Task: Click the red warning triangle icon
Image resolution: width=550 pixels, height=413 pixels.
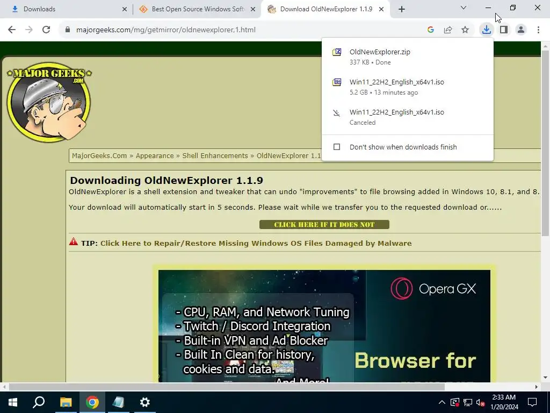Action: (x=73, y=241)
